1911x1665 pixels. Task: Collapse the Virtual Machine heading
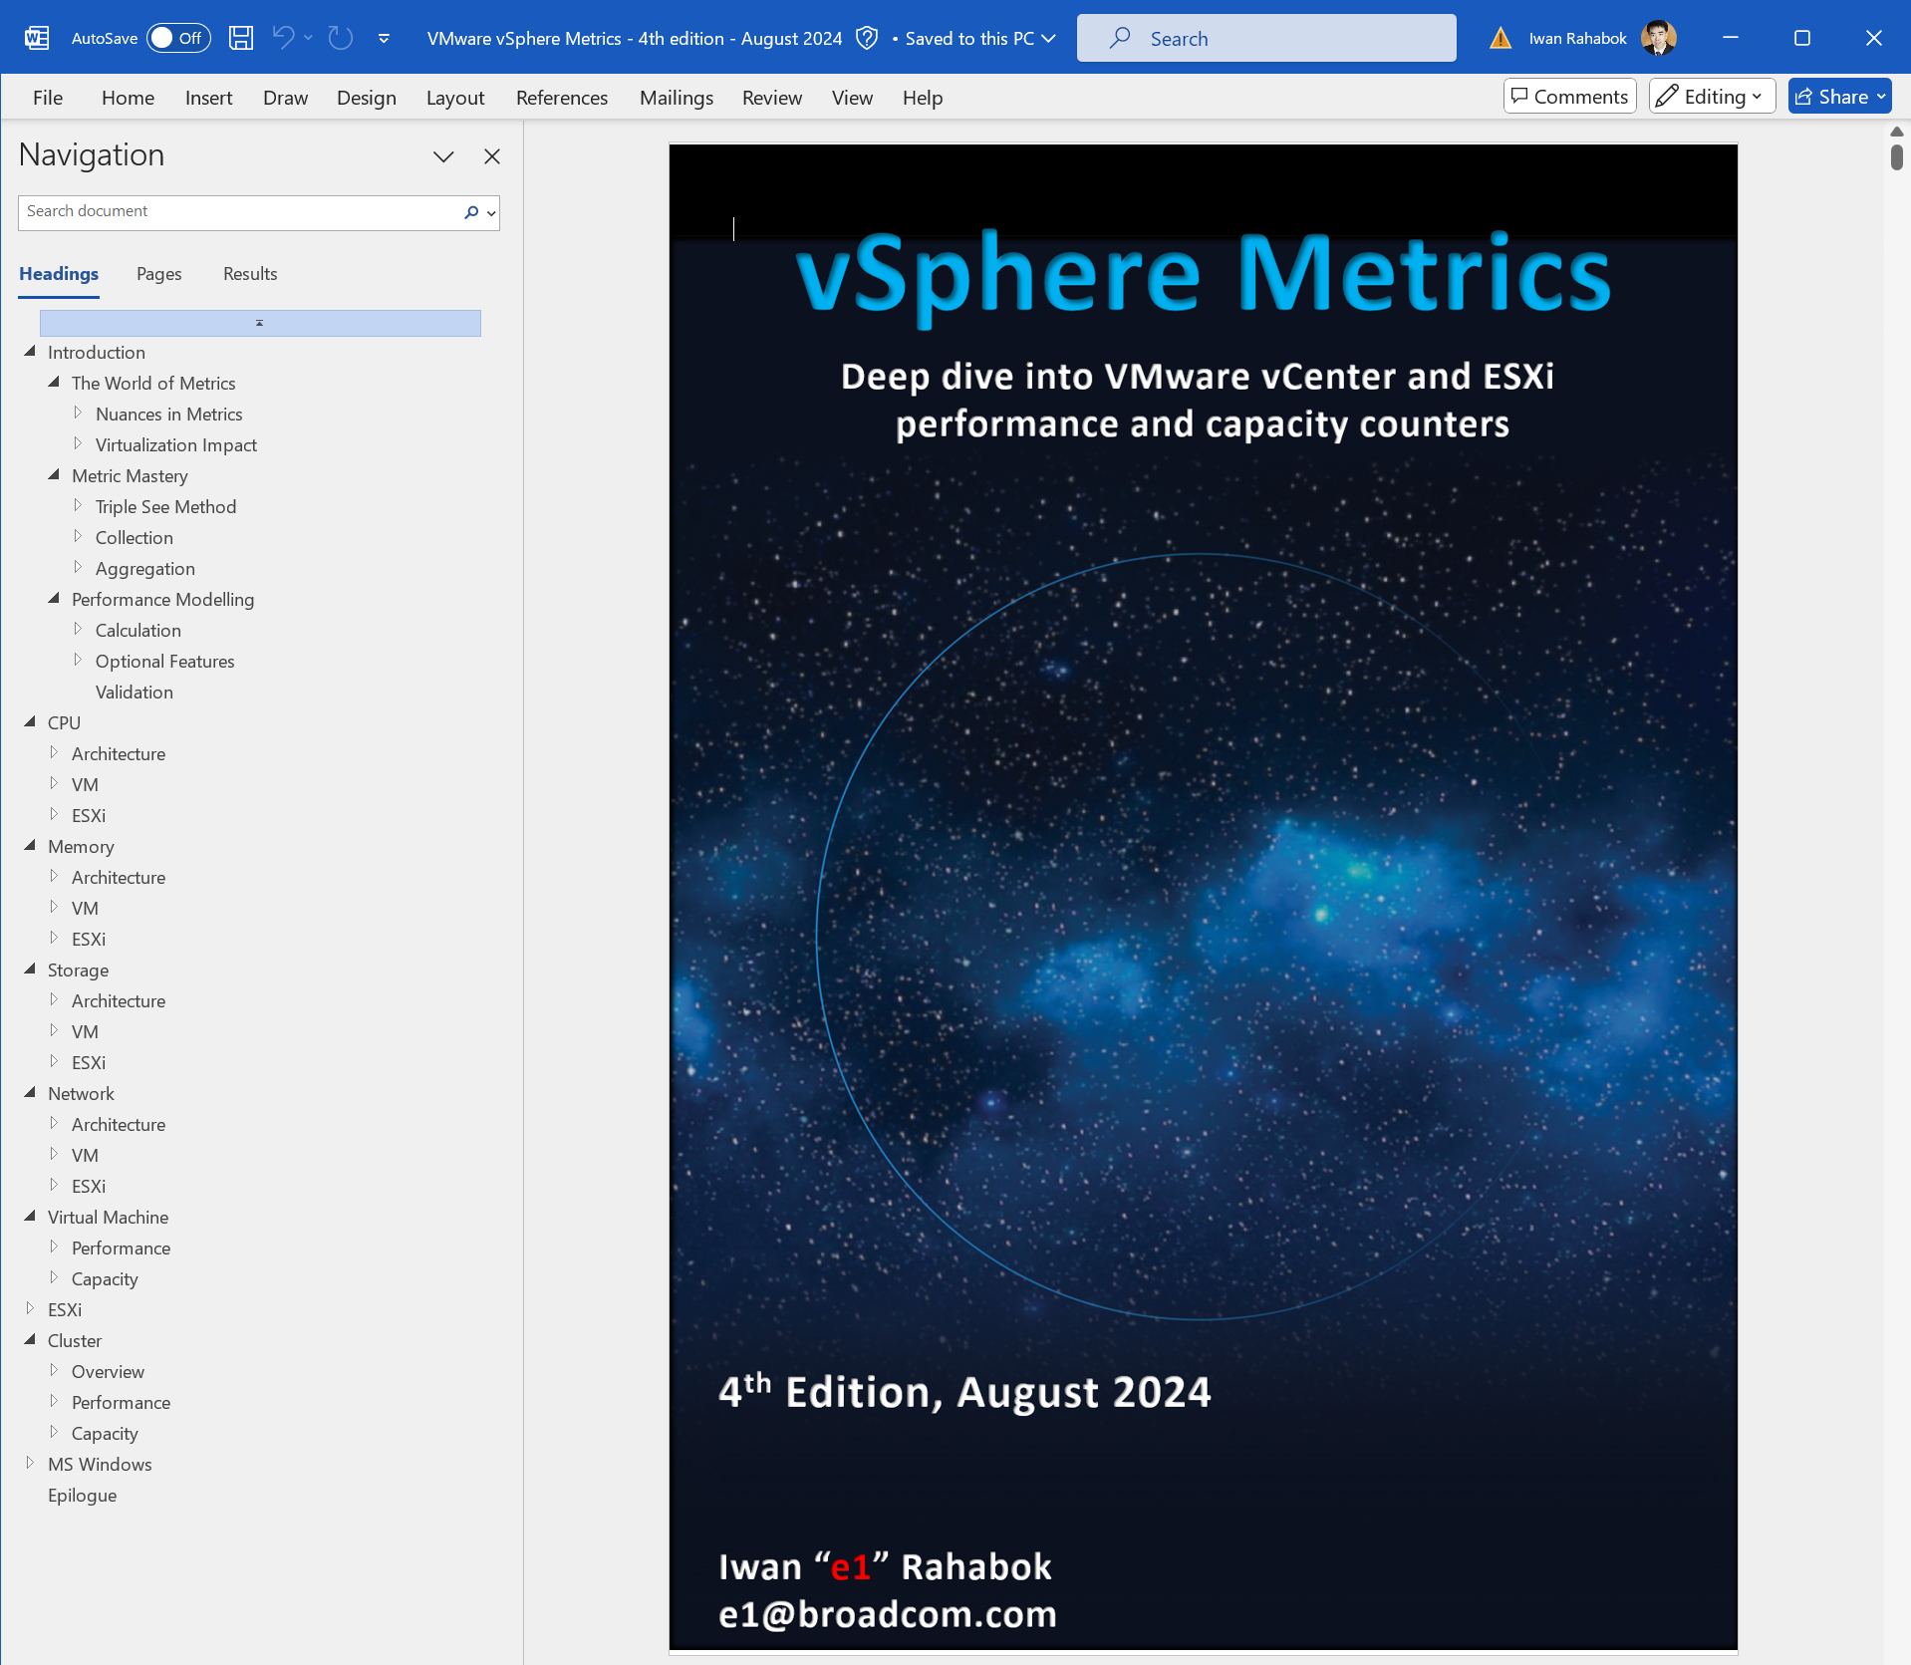[x=30, y=1217]
